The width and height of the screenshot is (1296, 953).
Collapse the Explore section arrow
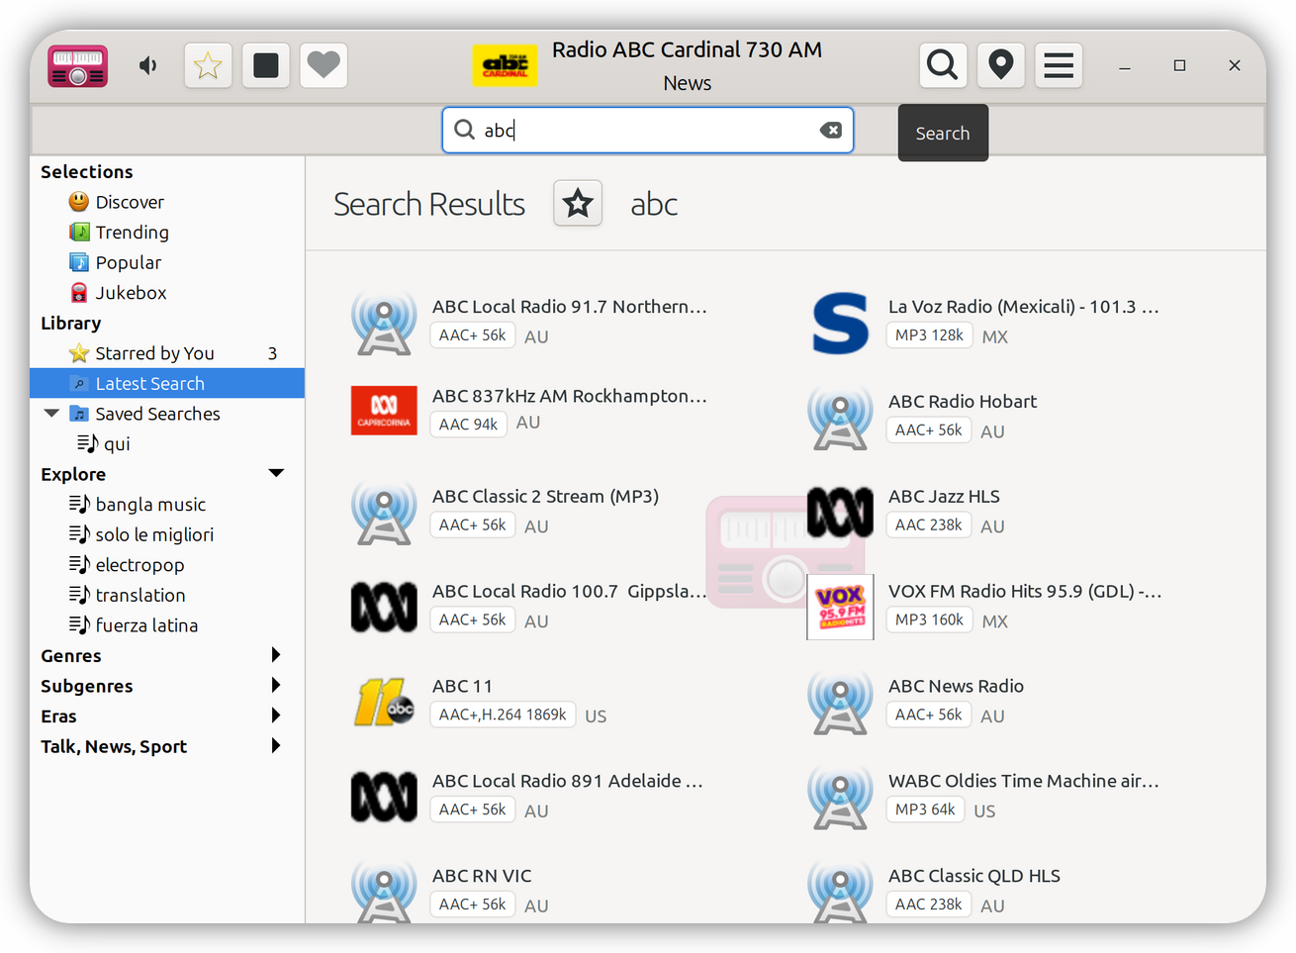tap(276, 474)
